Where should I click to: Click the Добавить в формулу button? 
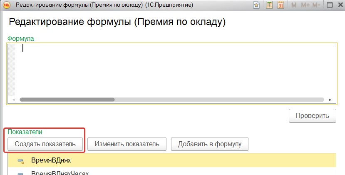210,144
